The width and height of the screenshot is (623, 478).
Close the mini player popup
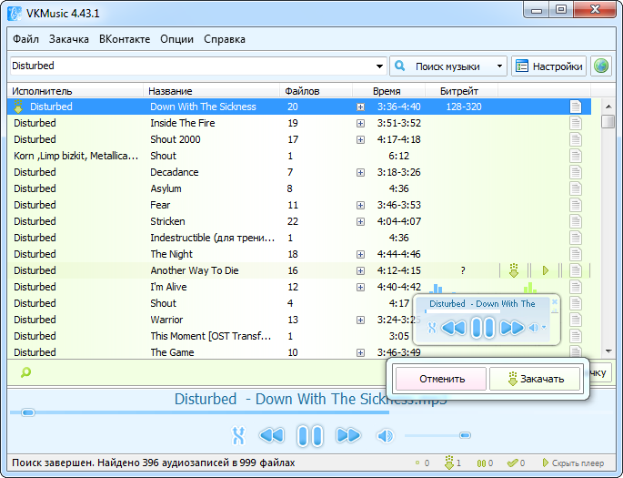tap(555, 302)
